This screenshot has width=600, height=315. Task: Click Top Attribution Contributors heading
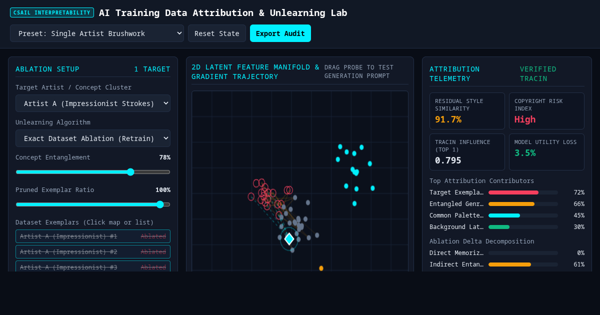pos(481,181)
